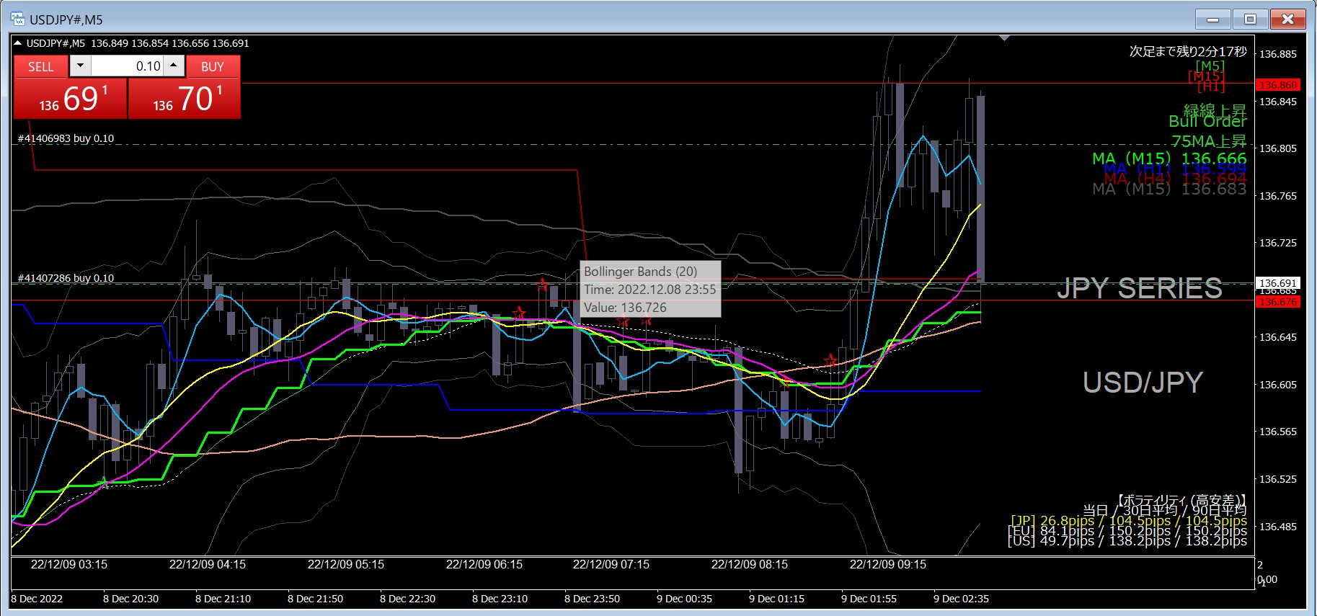Minimize the USDJPY chart window
The width and height of the screenshot is (1317, 616).
click(1213, 19)
